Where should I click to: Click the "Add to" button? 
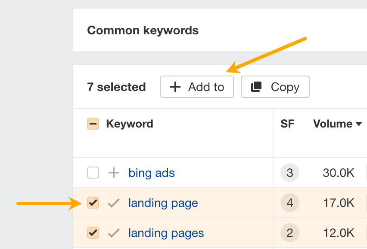(x=197, y=87)
